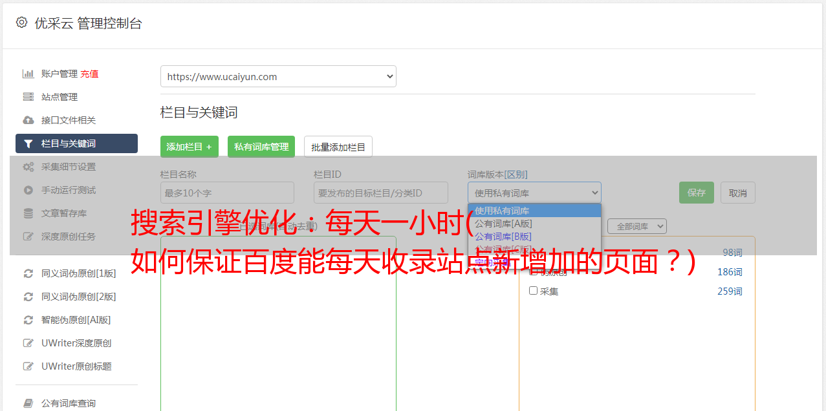Click the cloud upload icon for 接口文件相关
The width and height of the screenshot is (826, 411).
pyautogui.click(x=28, y=120)
